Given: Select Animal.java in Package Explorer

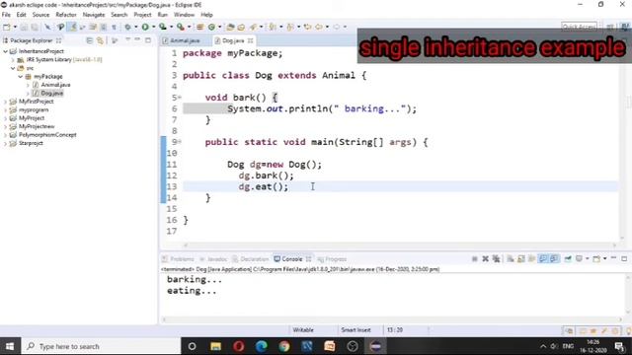Looking at the screenshot, I should tap(51, 85).
